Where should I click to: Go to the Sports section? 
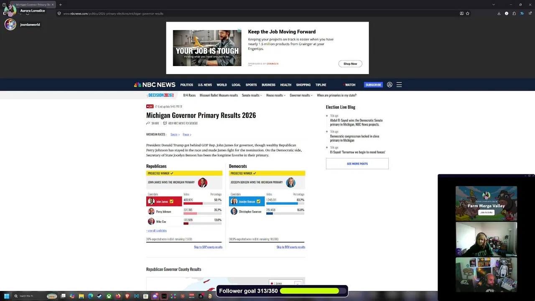tap(251, 85)
